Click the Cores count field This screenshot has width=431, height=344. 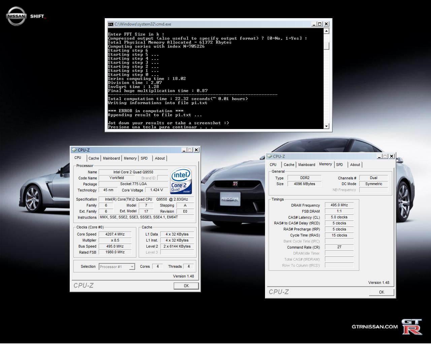click(x=157, y=266)
